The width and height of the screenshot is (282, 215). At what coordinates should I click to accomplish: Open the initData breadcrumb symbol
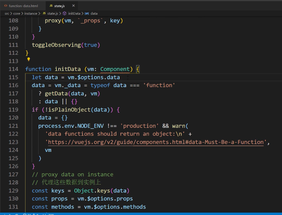pyautogui.click(x=74, y=13)
